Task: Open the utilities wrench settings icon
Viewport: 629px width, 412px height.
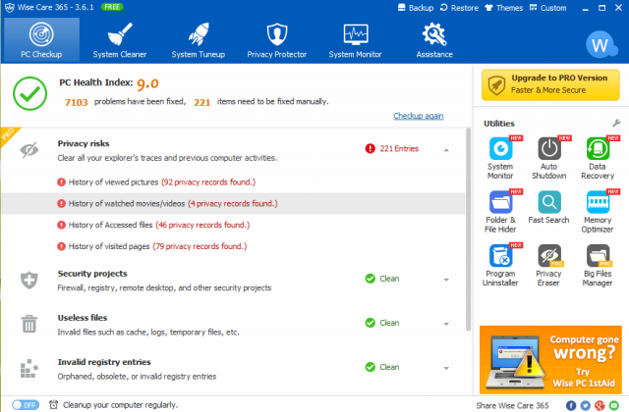Action: (x=616, y=123)
